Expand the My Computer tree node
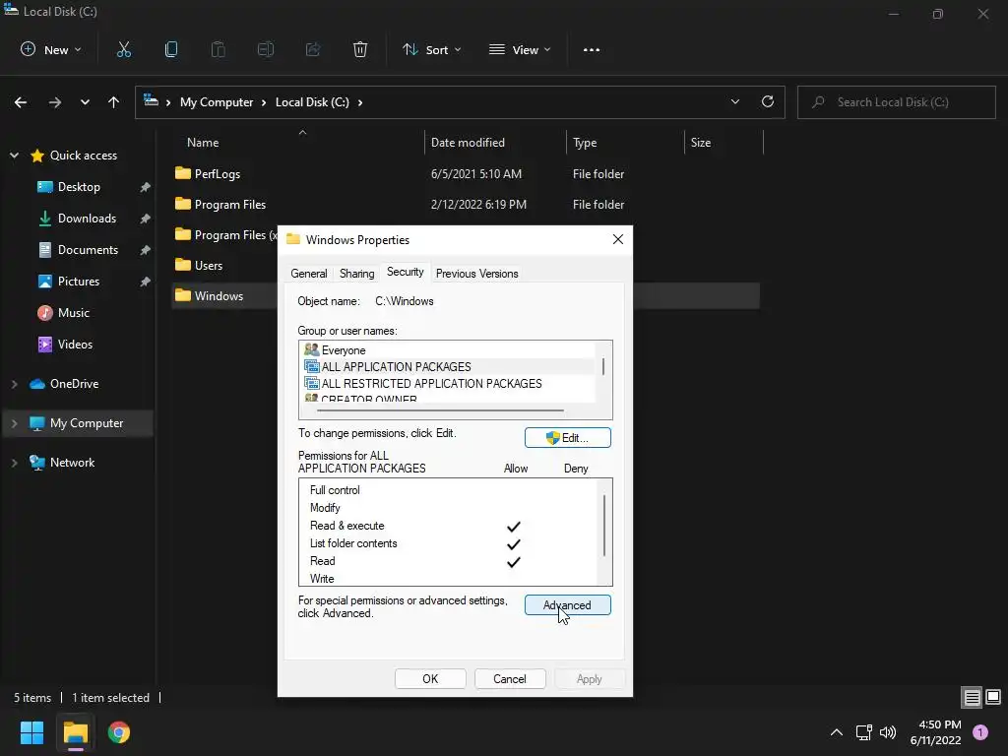Viewport: 1008px width, 756px height. (x=14, y=423)
